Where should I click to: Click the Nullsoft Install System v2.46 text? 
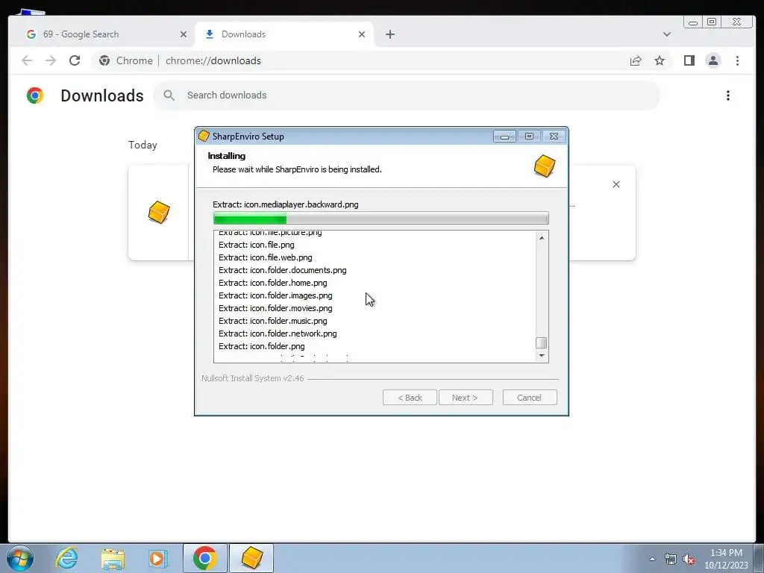coord(252,378)
